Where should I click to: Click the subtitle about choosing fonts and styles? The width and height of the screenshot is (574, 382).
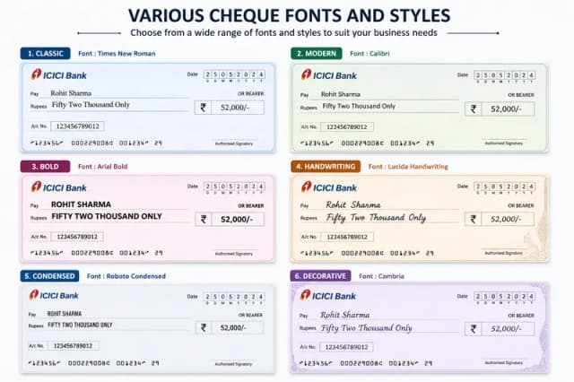283,32
